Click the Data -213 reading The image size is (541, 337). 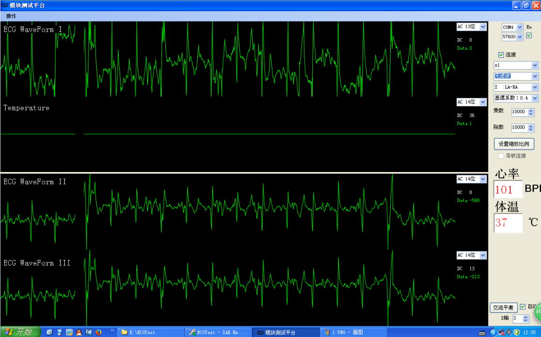pos(468,276)
